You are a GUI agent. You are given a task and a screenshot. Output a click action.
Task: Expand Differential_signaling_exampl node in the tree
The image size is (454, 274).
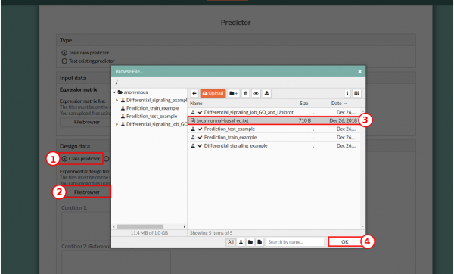point(117,100)
